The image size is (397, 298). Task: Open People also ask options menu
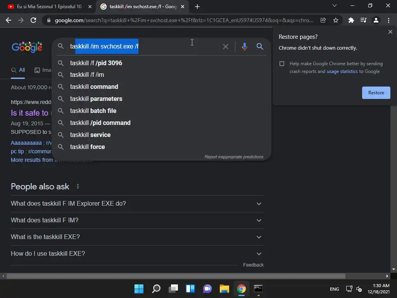click(x=78, y=187)
